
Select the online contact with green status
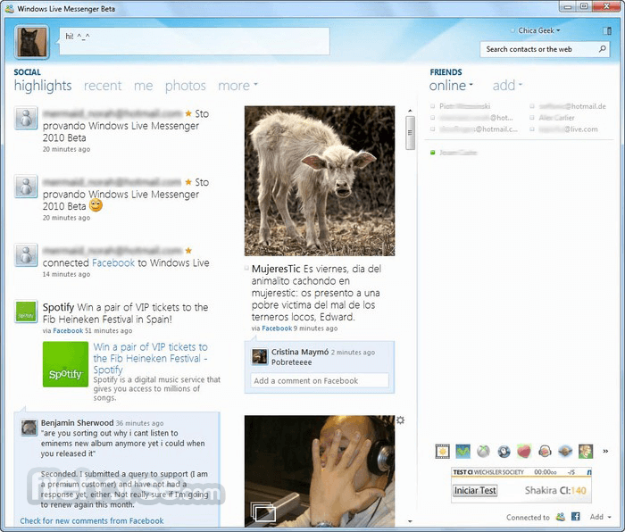click(454, 153)
